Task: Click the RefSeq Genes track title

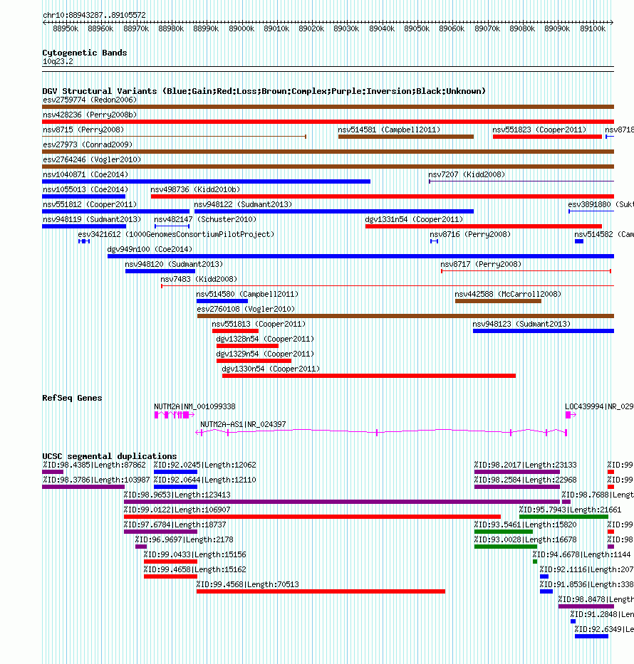Action: (72, 398)
